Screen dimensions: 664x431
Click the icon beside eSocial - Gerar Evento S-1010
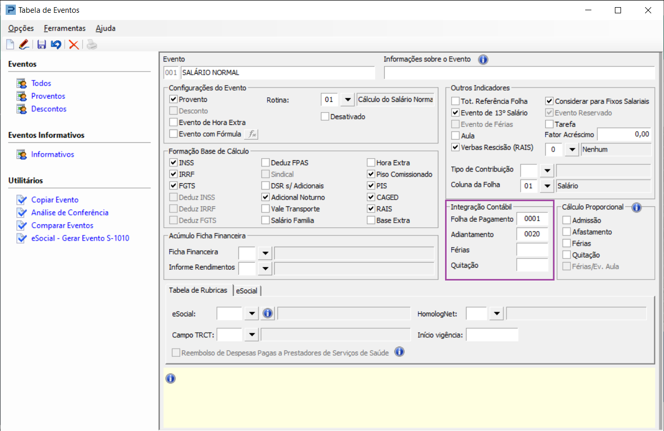coord(21,238)
